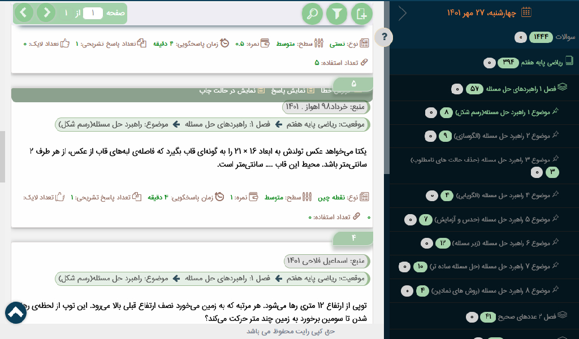Click the question number ۵ tab

click(353, 84)
